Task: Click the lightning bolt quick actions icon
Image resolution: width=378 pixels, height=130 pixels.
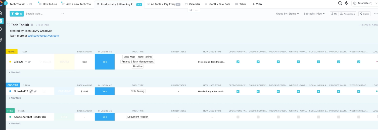Action: coord(346,3)
